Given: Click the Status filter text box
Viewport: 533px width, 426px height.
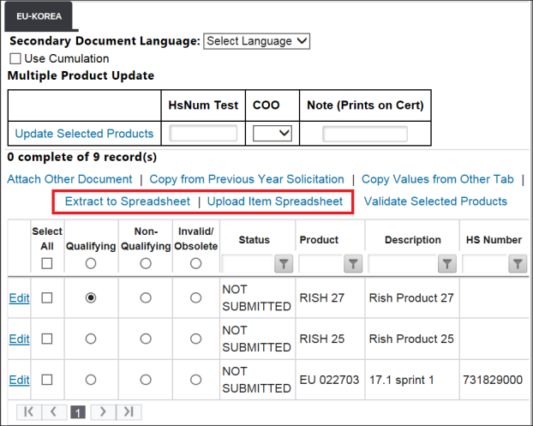Looking at the screenshot, I should (x=248, y=264).
